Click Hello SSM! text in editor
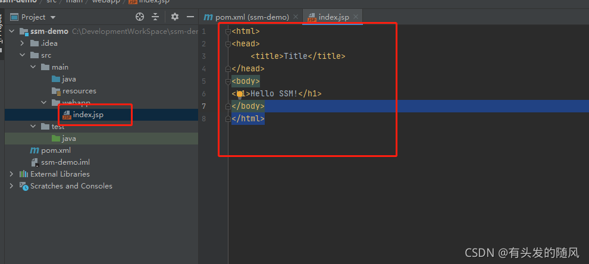This screenshot has height=264, width=589. point(274,94)
